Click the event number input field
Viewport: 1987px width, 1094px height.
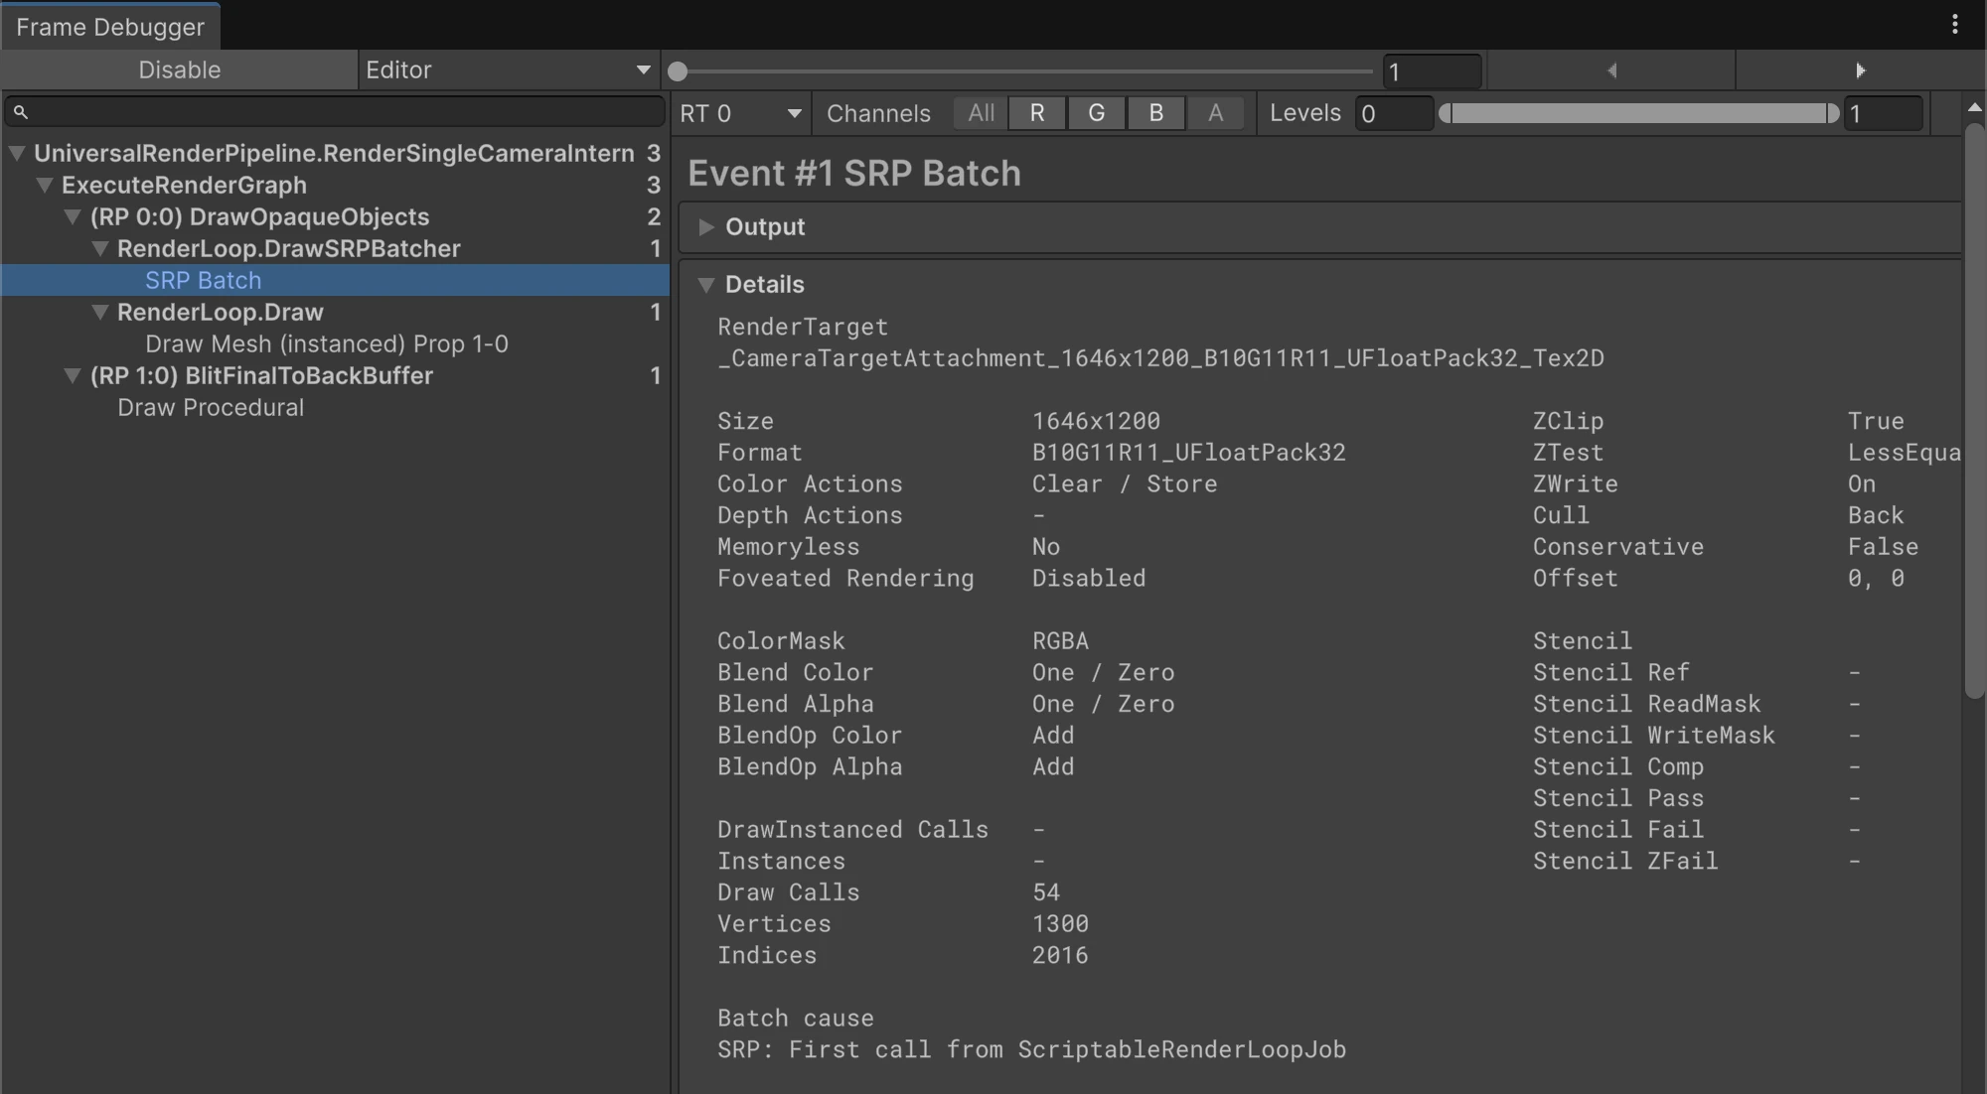[x=1432, y=71]
